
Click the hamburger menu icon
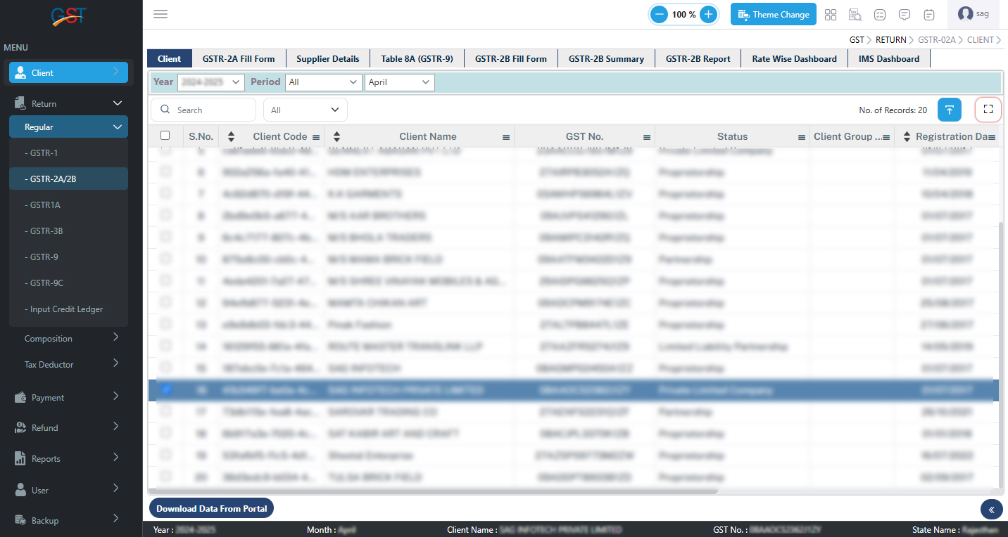click(x=160, y=14)
